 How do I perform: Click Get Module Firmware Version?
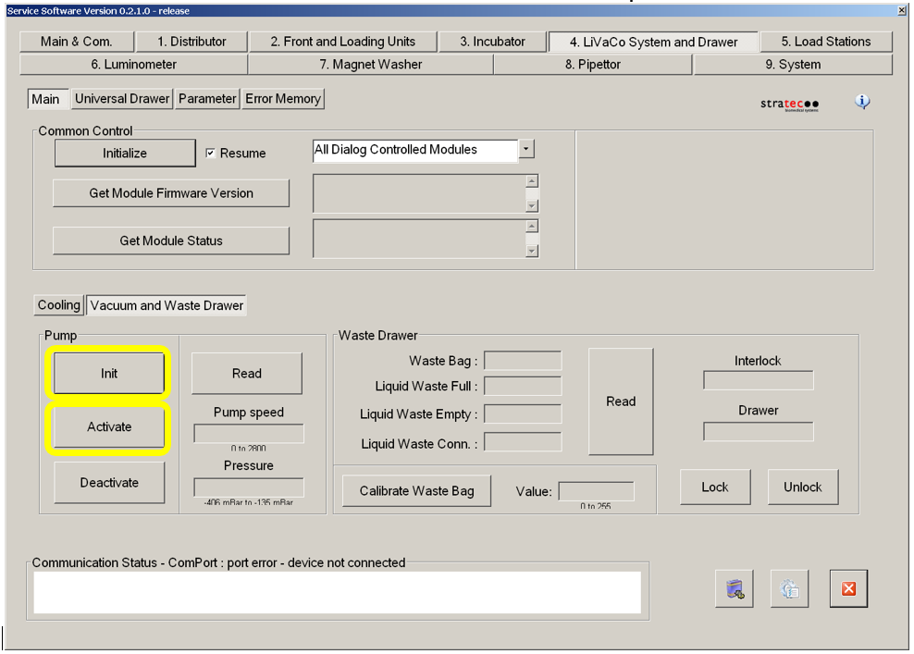tap(171, 193)
